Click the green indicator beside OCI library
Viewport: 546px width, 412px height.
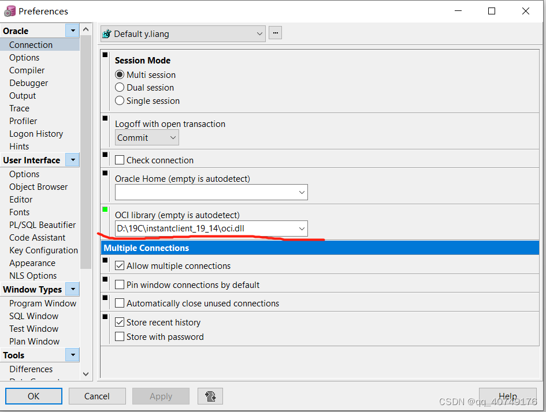105,209
